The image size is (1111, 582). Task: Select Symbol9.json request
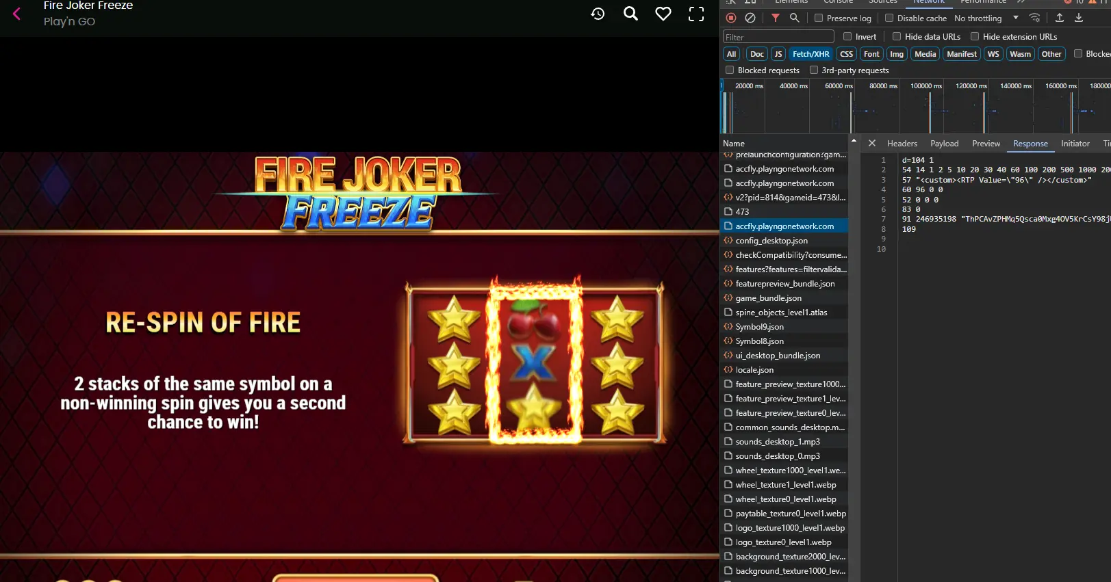785,327
